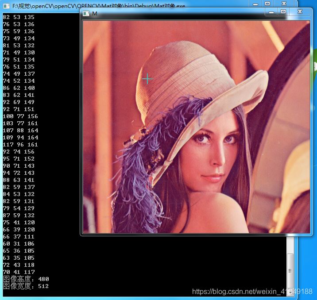Minimize the console window

255,4
